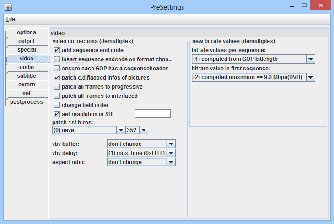334x224 pixels.
Task: Open the File menu
Action: coord(11,19)
